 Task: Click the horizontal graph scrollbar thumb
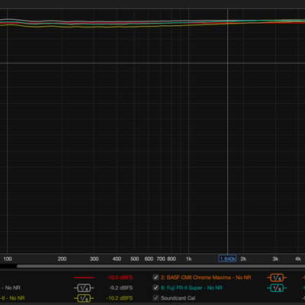click(161, 266)
